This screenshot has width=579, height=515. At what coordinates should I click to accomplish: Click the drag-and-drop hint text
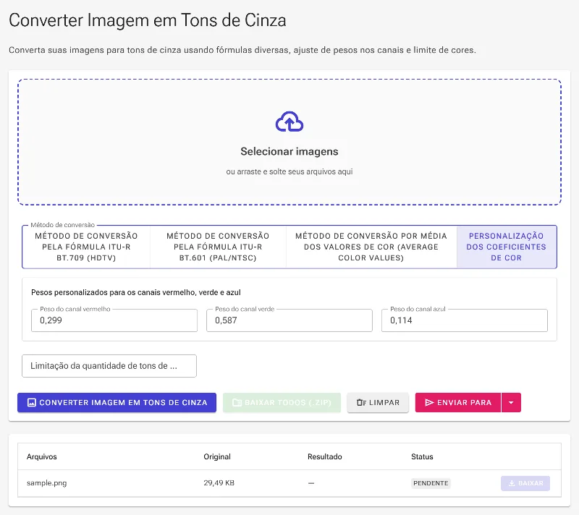coord(289,171)
